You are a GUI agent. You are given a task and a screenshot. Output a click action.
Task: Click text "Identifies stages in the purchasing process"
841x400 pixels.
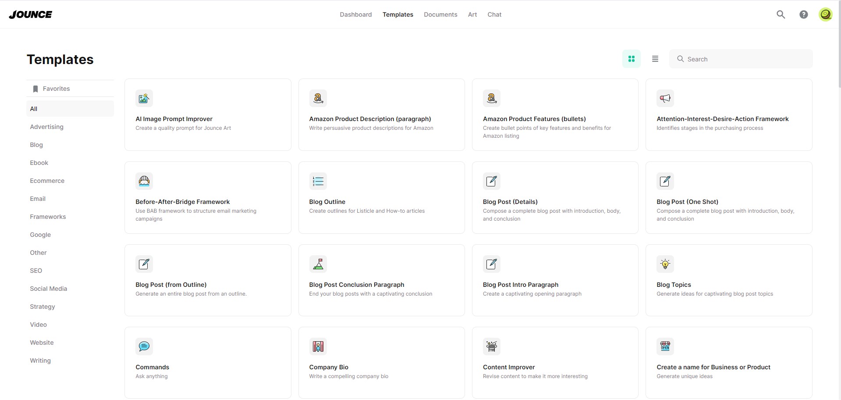tap(710, 128)
